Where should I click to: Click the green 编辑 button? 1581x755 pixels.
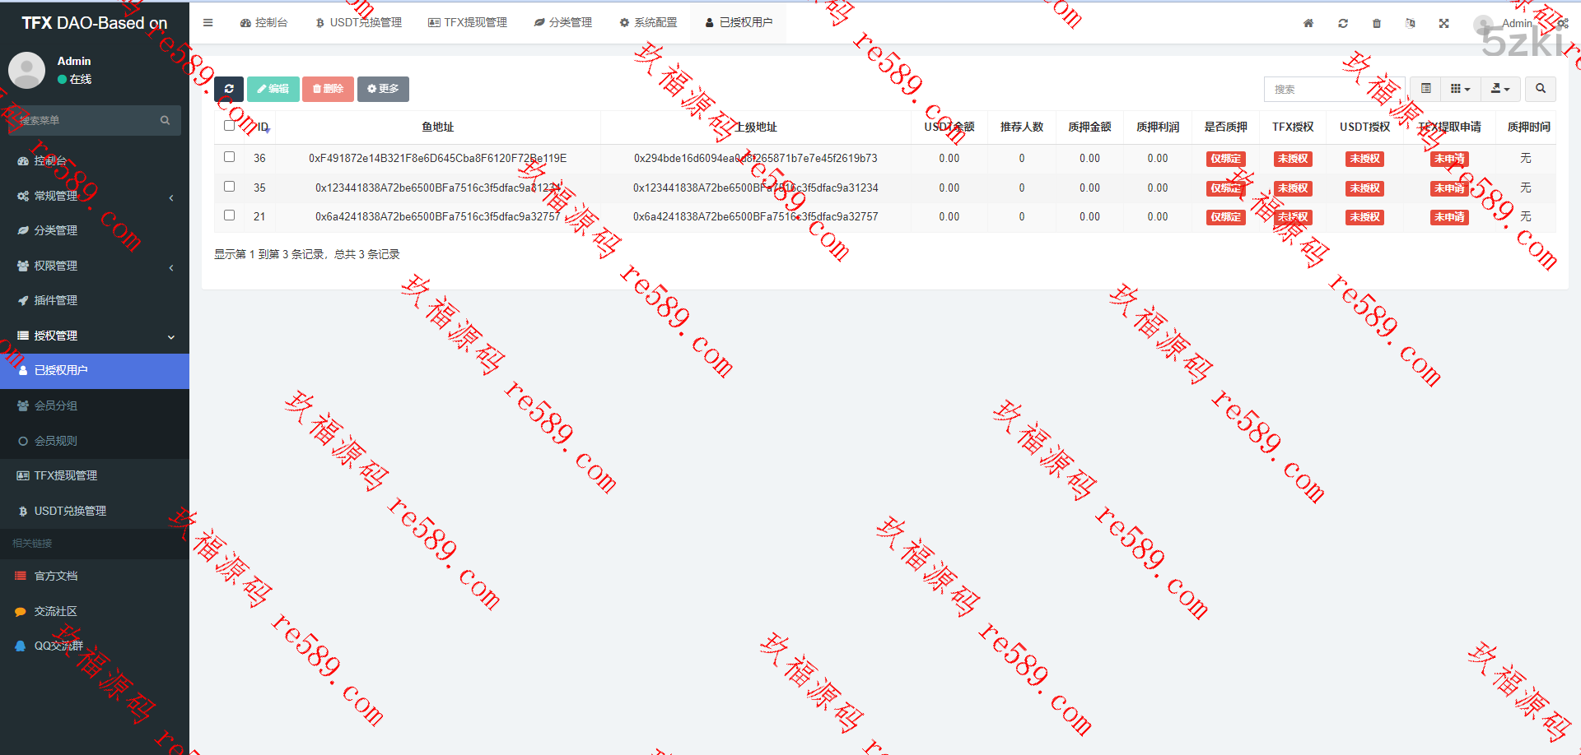pyautogui.click(x=273, y=89)
